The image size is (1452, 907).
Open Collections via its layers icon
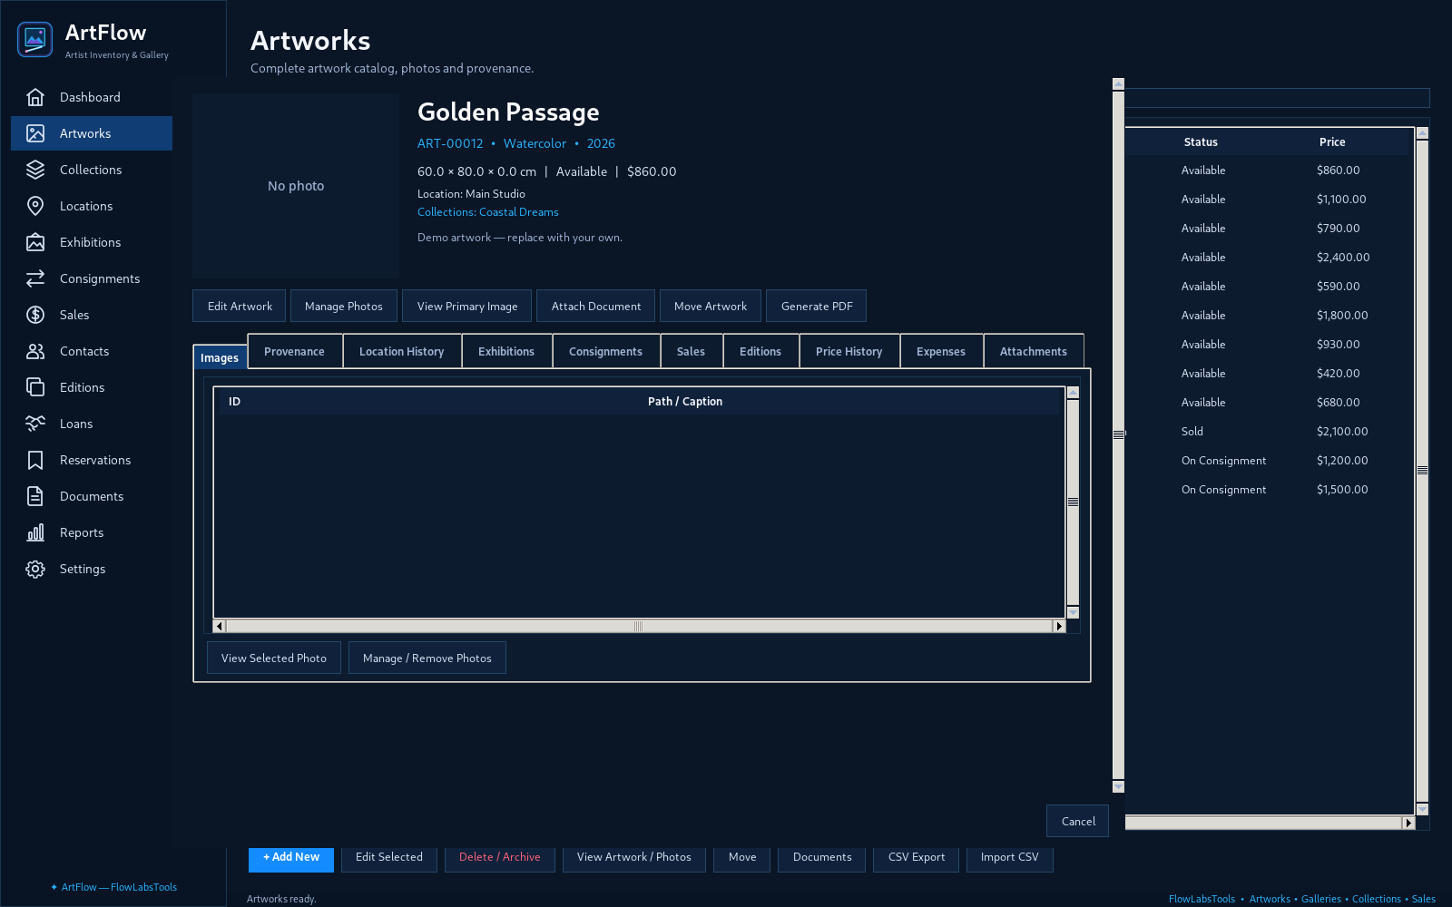(x=35, y=170)
